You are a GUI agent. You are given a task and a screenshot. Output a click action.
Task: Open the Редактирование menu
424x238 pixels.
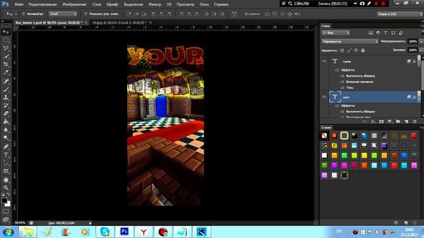42,5
